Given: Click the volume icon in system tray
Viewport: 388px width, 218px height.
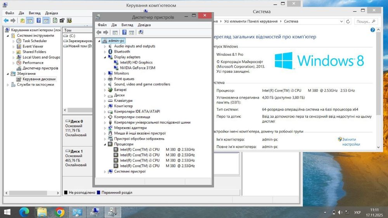Looking at the screenshot, I should pos(340,212).
